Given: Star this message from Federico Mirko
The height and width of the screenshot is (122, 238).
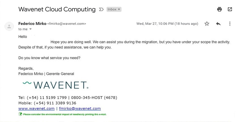Looking at the screenshot, I should [x=207, y=24].
